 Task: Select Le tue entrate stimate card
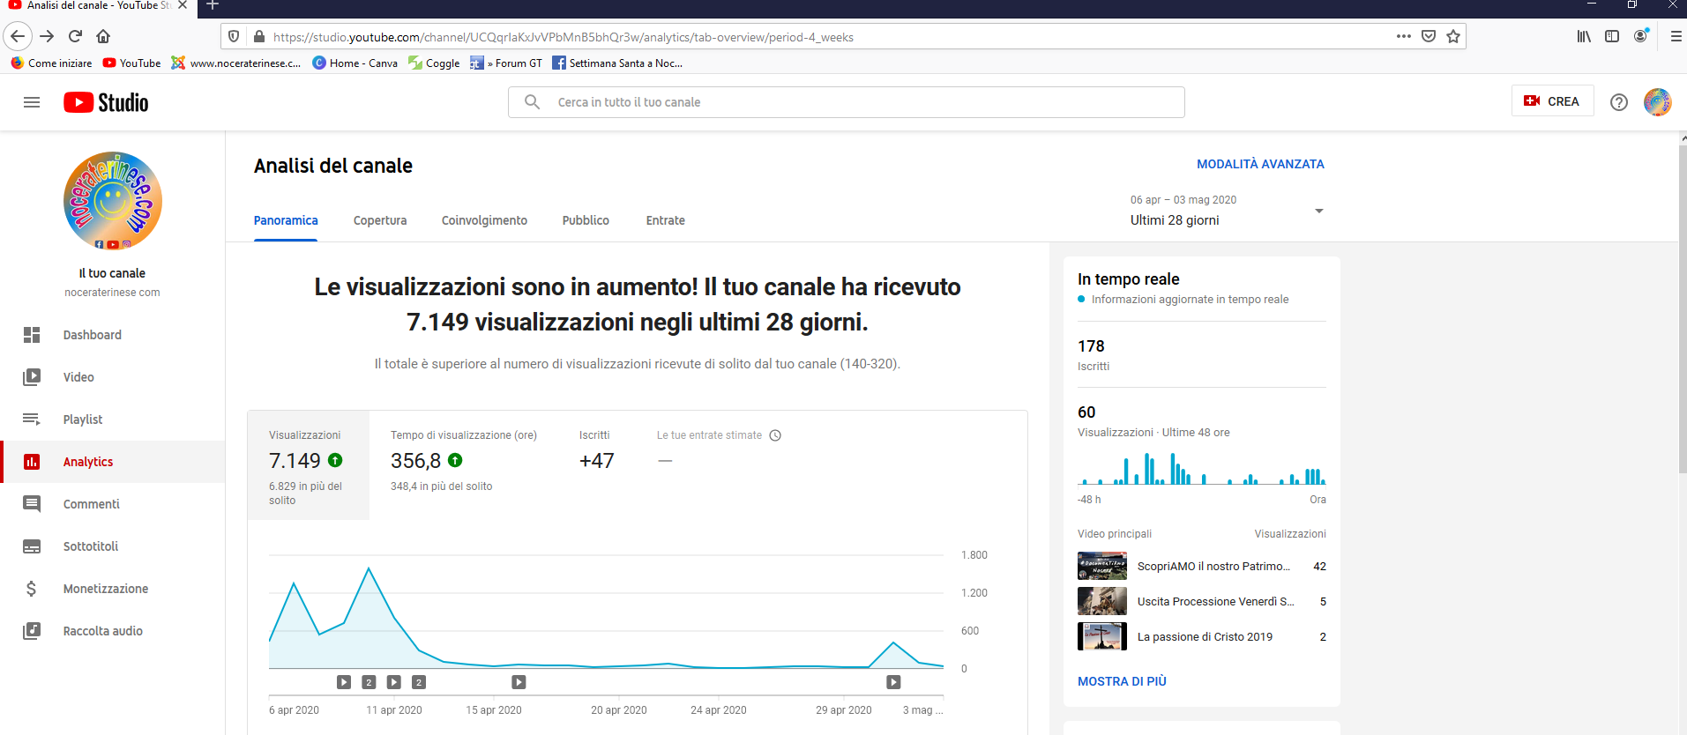click(x=719, y=465)
